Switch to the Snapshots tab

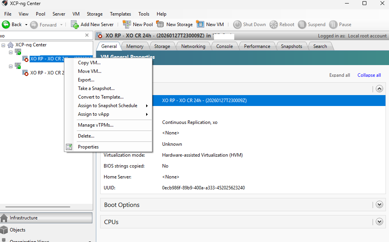[292, 46]
